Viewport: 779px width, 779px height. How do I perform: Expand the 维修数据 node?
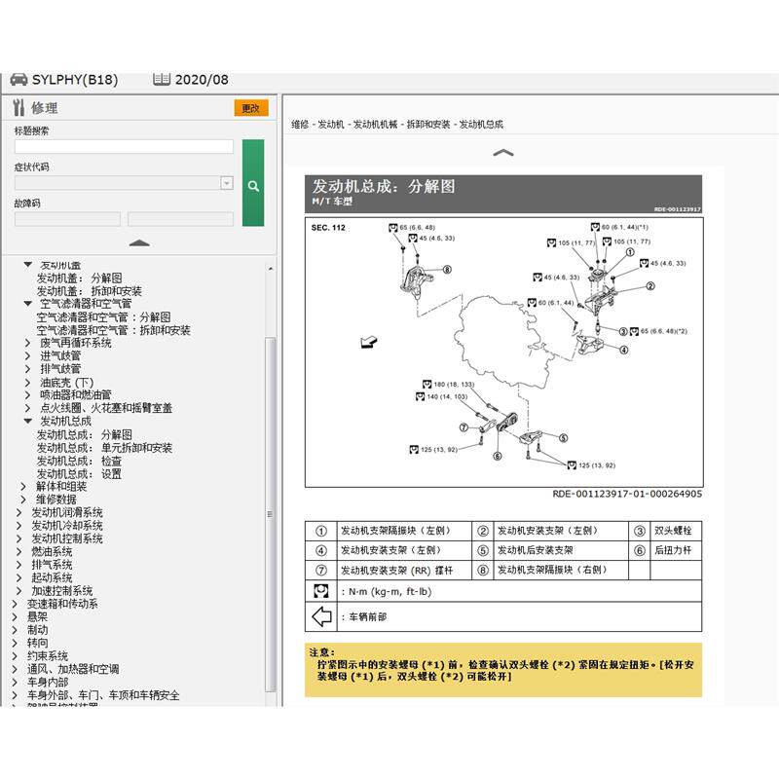tap(23, 500)
